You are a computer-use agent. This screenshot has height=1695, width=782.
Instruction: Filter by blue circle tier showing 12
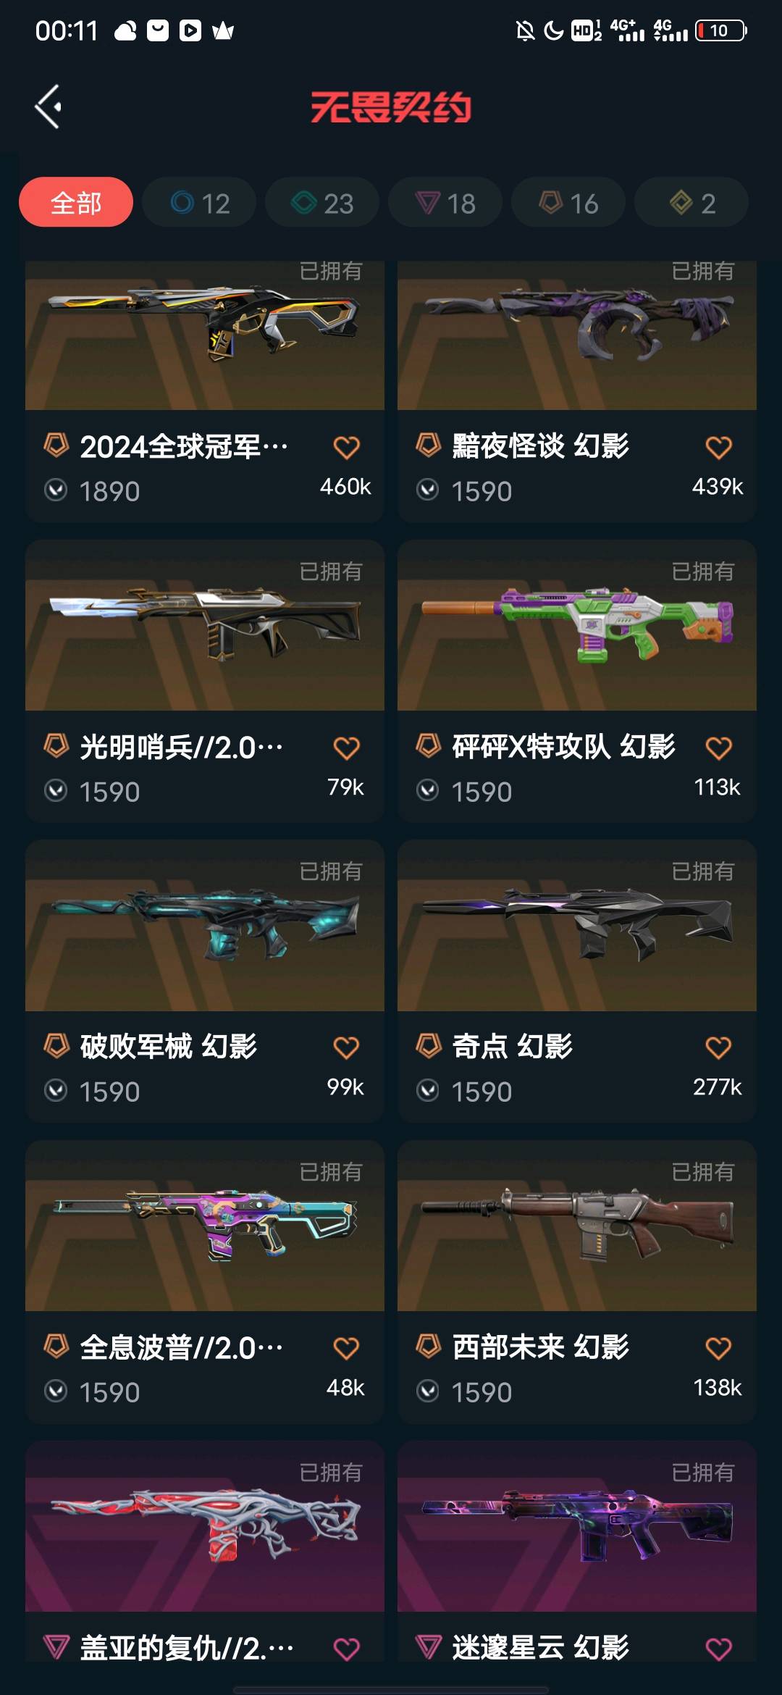click(x=199, y=202)
